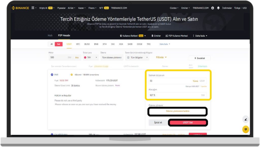The height and width of the screenshot is (147, 260).
Task: Open the apps grid menu icon
Action: (33, 8)
